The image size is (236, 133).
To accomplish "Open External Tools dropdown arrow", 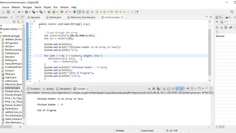I will tap(44, 12).
